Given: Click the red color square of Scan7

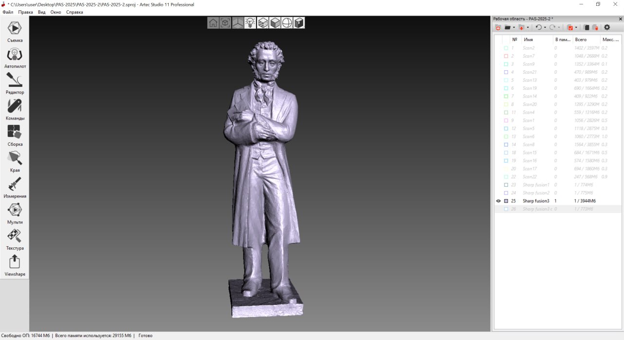Looking at the screenshot, I should click(506, 56).
